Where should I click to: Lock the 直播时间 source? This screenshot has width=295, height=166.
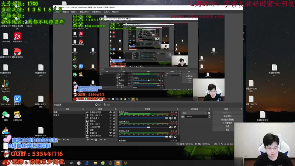coord(114,133)
